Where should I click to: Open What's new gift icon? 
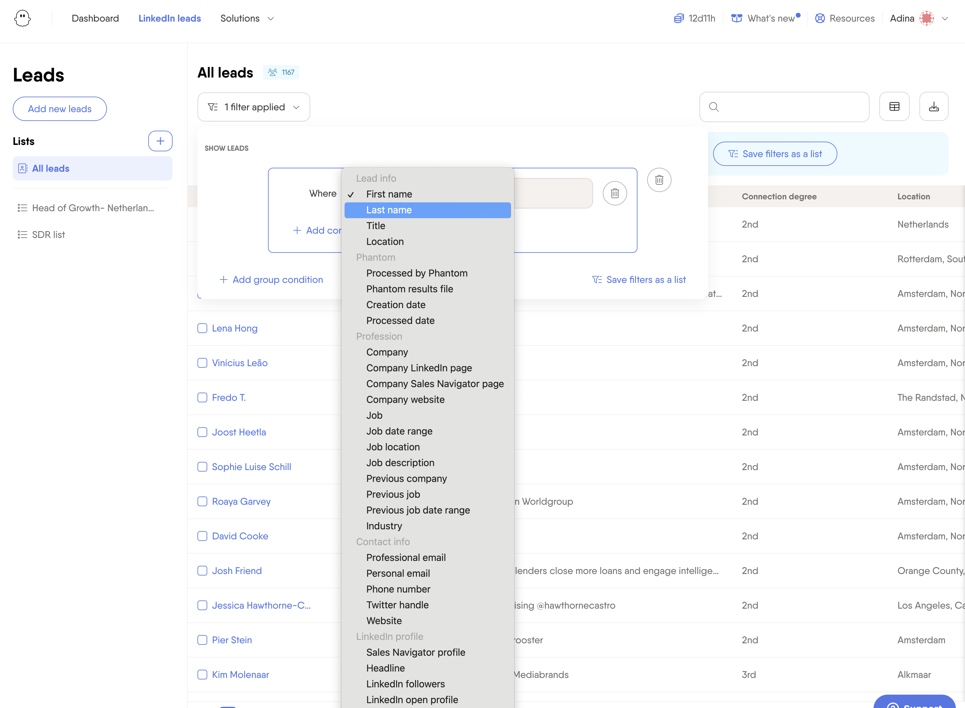pyautogui.click(x=737, y=19)
